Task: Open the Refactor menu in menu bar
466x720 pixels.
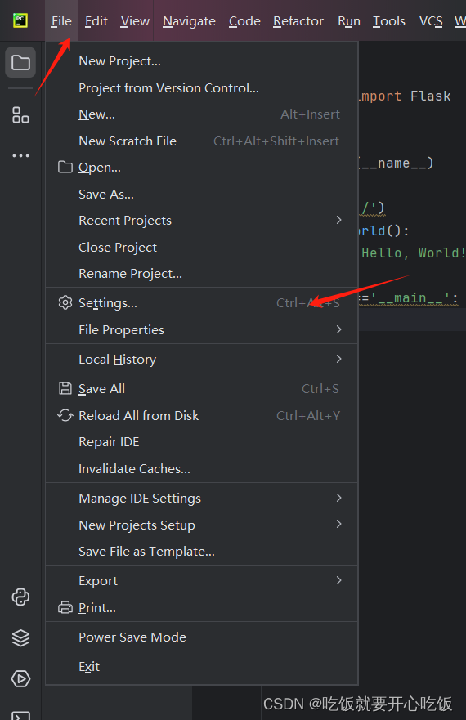Action: click(298, 21)
